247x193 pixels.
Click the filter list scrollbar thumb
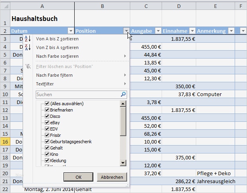pyautogui.click(x=123, y=121)
